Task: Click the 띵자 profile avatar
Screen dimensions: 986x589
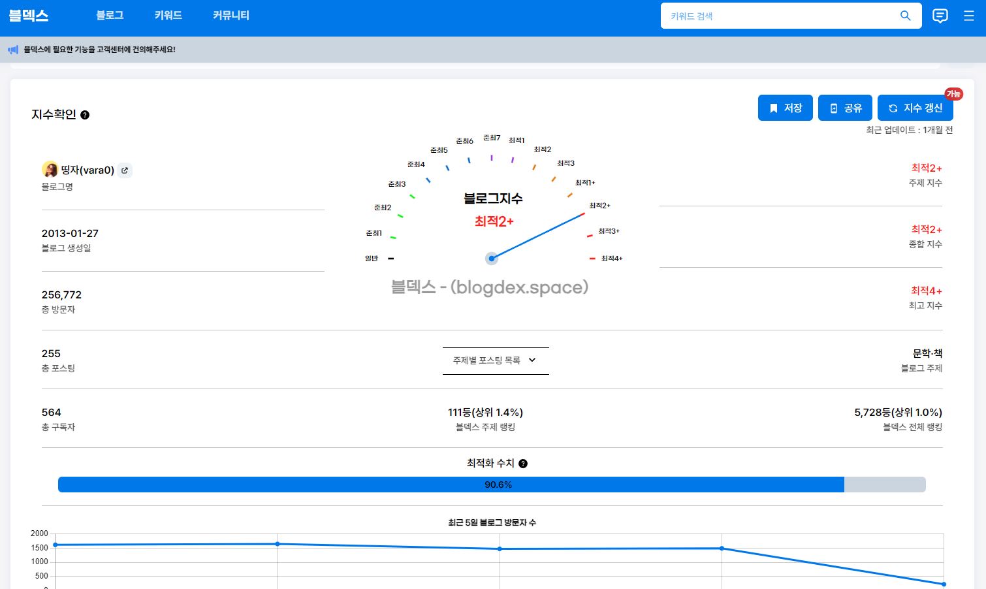Action: click(x=50, y=170)
